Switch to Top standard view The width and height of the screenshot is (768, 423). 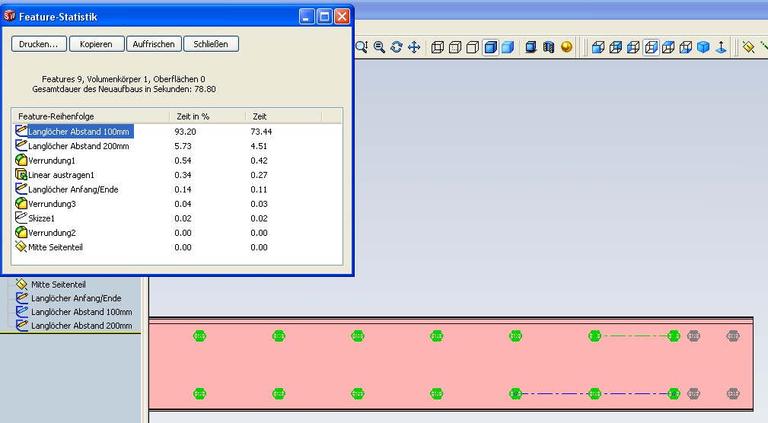(668, 47)
